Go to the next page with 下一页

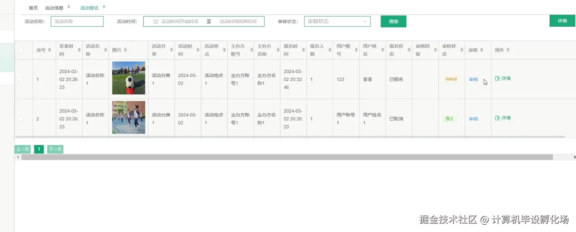pos(55,149)
